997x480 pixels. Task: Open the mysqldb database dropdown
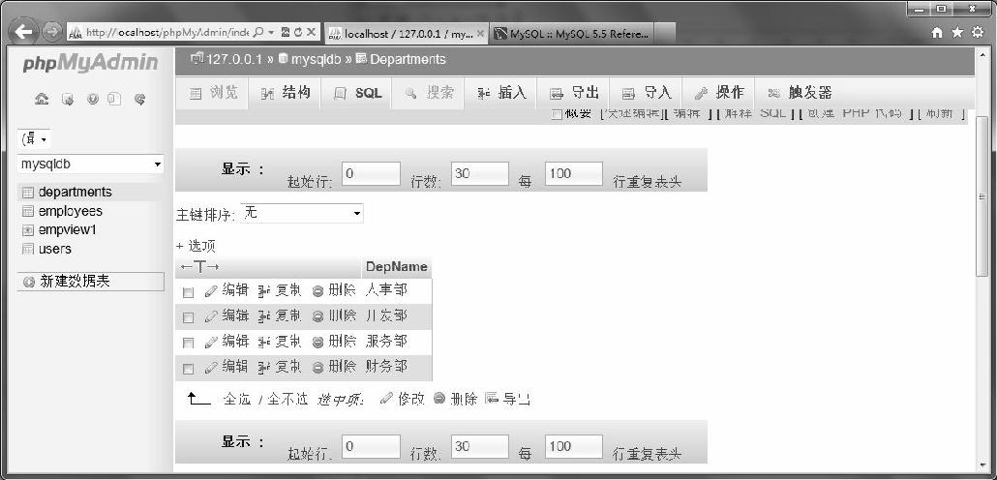coord(91,164)
